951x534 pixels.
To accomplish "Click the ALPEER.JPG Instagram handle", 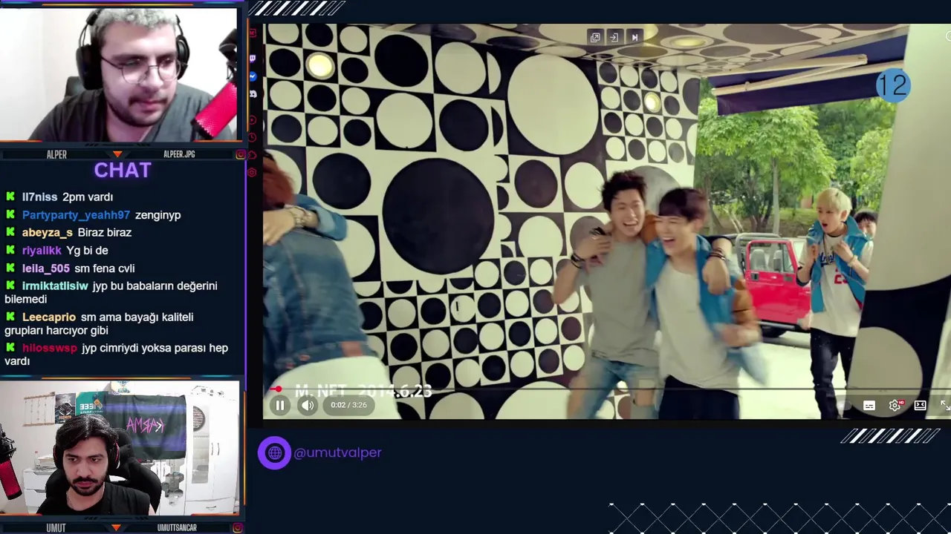I will [179, 154].
